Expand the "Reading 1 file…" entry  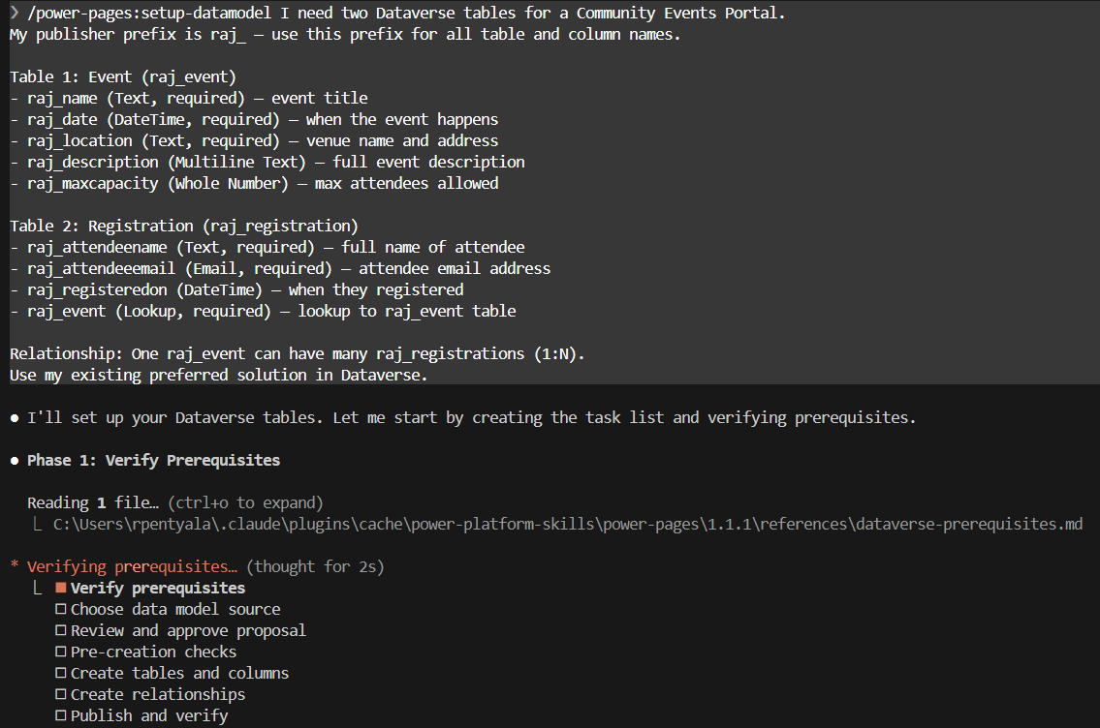[93, 502]
